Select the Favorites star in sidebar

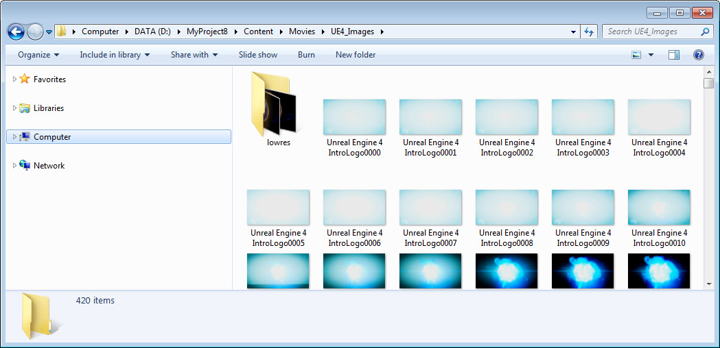[25, 79]
